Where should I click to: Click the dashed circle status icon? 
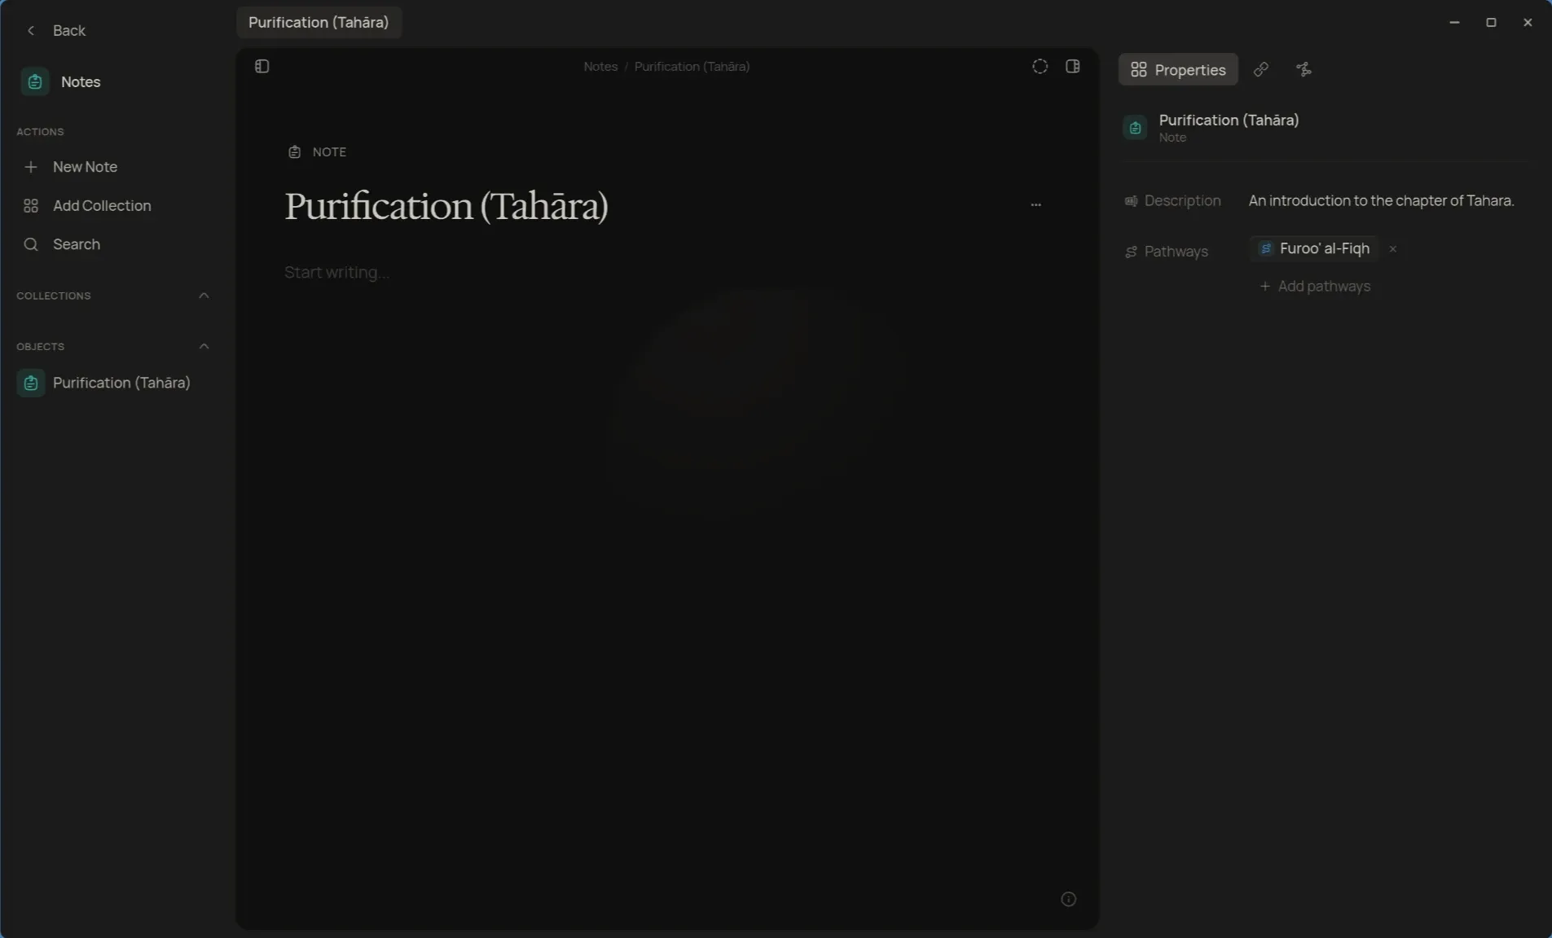[1040, 67]
